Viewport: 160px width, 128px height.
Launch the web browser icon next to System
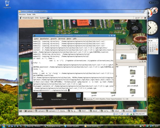48,18
